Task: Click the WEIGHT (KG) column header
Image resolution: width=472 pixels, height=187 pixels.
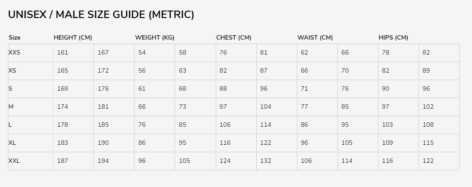Action: click(154, 37)
